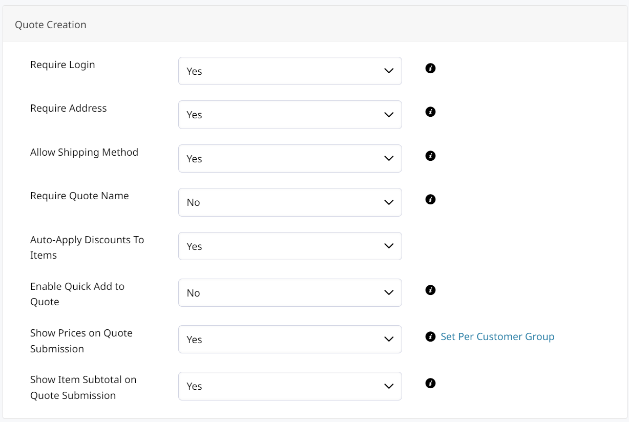Click info icon next to Require Login
Image resolution: width=629 pixels, height=422 pixels.
click(x=431, y=68)
